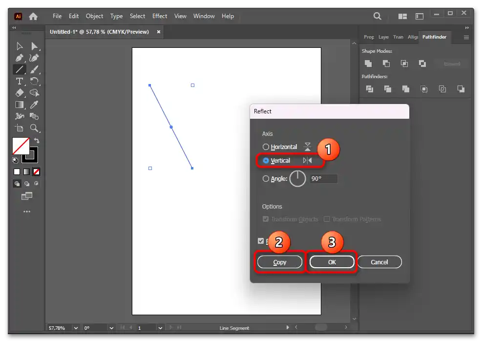The image size is (482, 342).
Task: Select the Selection tool arrow
Action: click(20, 46)
